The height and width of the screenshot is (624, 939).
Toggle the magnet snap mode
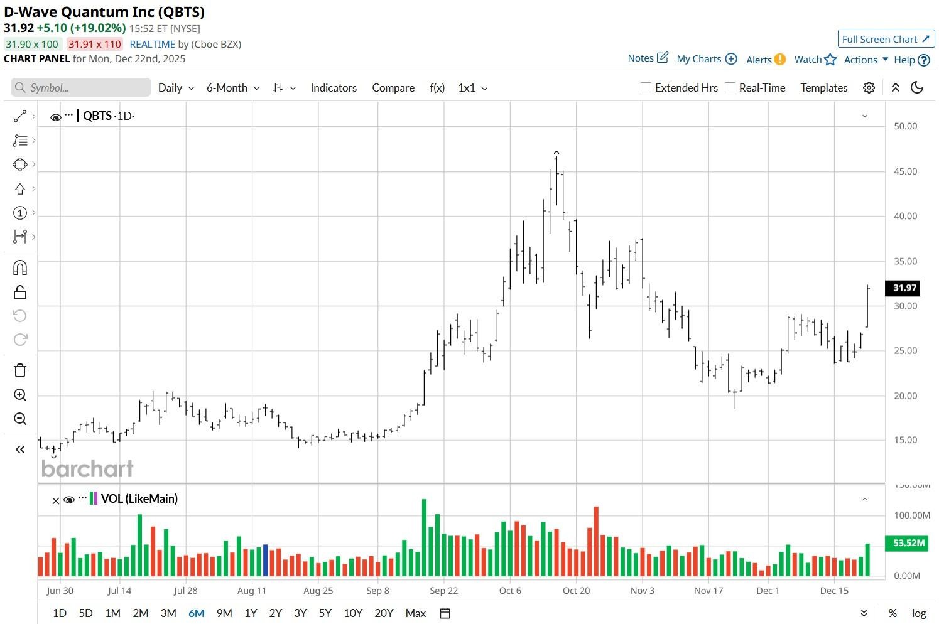point(20,268)
